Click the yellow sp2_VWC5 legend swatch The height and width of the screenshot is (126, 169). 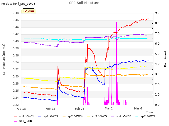point(88,117)
